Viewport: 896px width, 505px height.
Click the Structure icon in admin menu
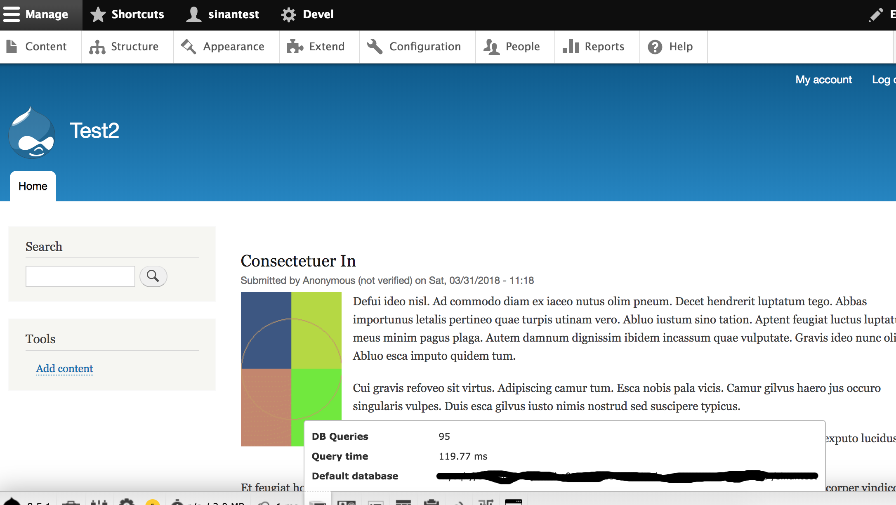pyautogui.click(x=97, y=46)
